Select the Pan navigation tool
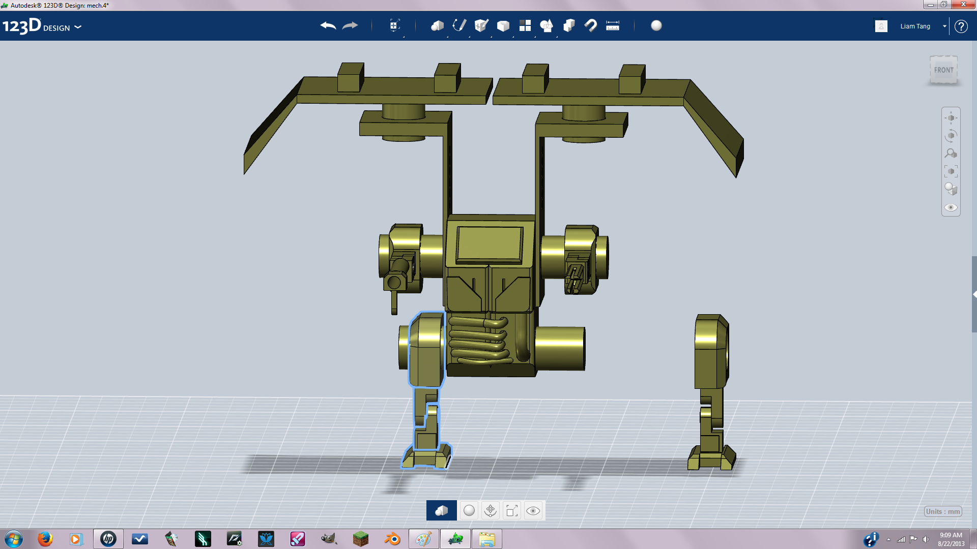The height and width of the screenshot is (549, 977). tap(951, 118)
